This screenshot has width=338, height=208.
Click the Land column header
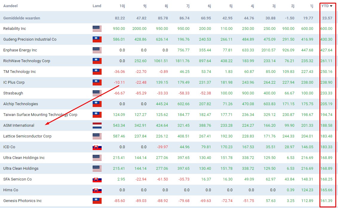click(x=97, y=6)
